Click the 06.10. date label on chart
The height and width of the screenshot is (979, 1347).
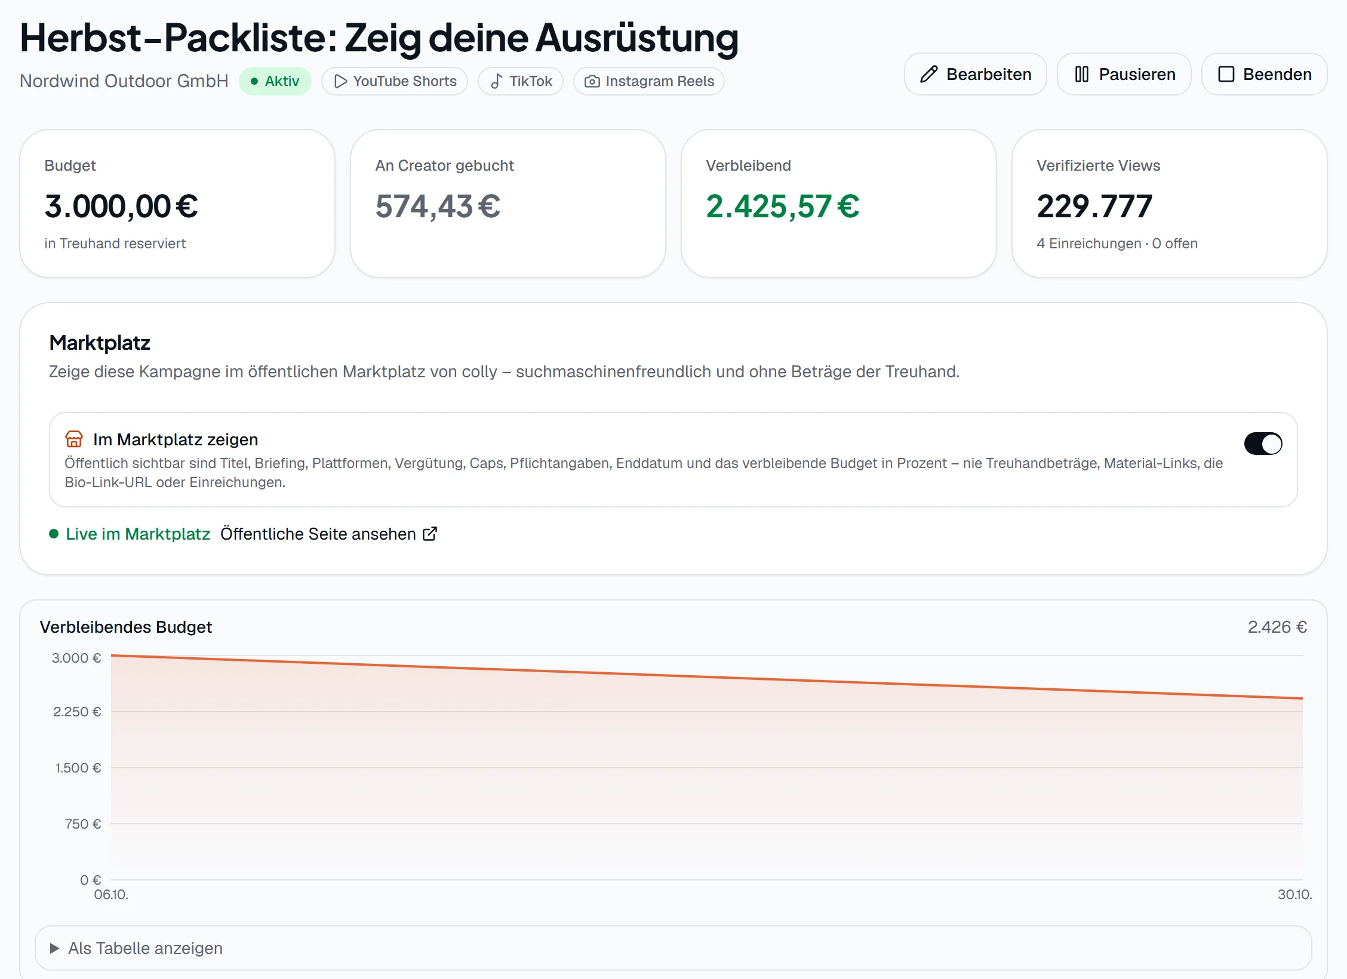point(111,894)
